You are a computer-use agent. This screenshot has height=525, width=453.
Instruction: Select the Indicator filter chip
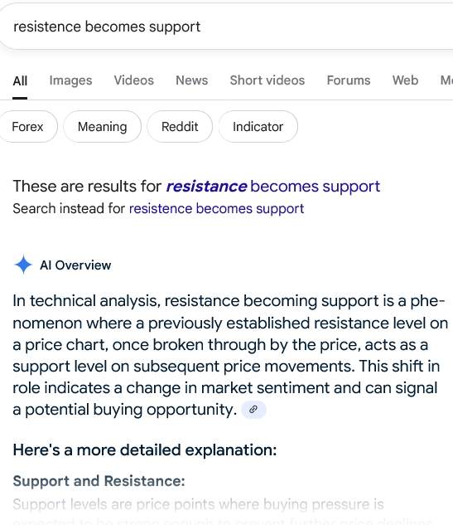tap(258, 127)
